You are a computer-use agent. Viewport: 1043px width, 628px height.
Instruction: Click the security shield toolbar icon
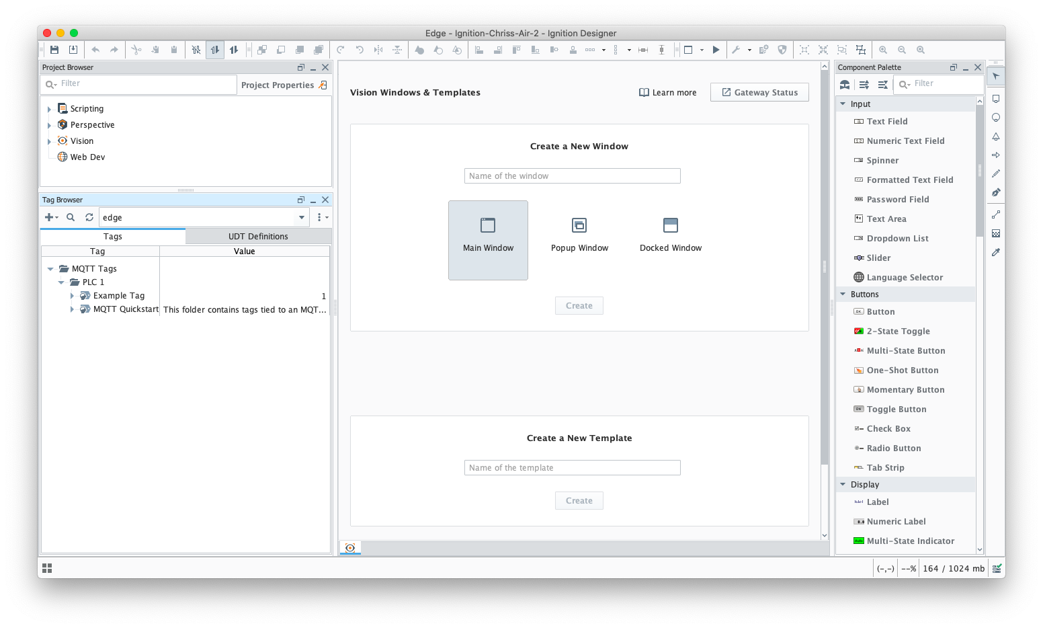(782, 50)
